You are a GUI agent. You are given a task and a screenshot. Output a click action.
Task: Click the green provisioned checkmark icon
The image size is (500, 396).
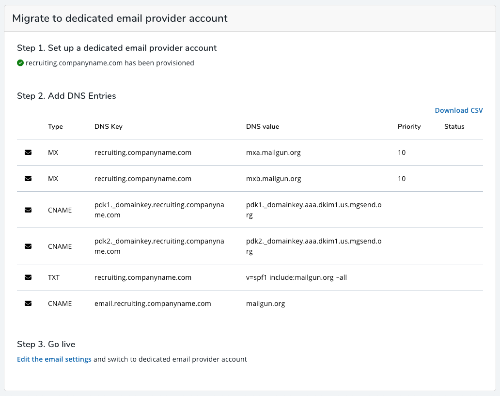[20, 63]
